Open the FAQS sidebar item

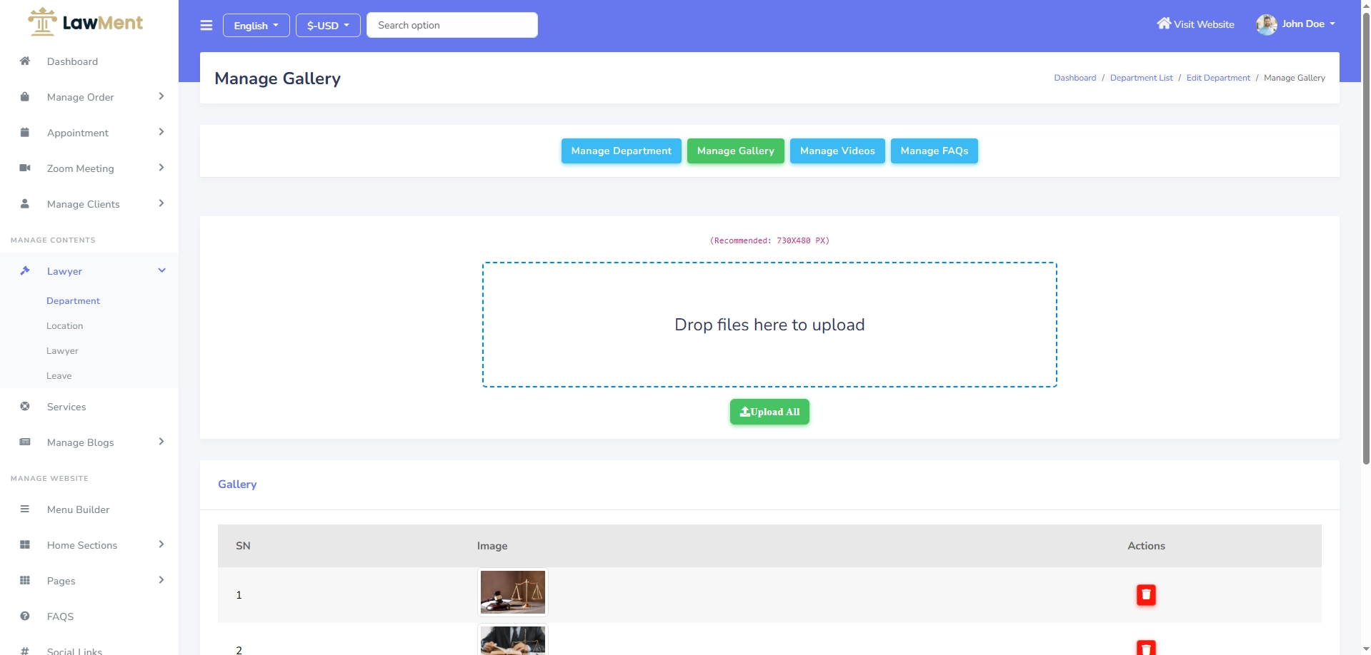click(89, 616)
